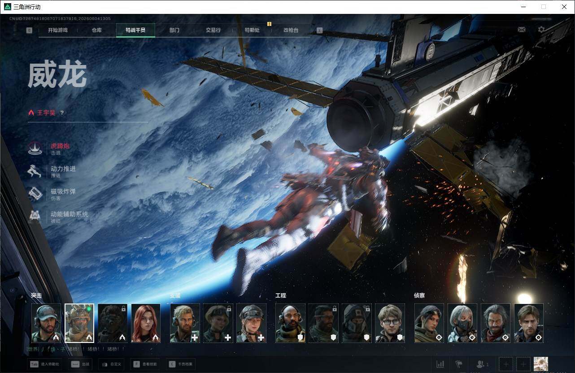Click the Q key previous-tab icon
The height and width of the screenshot is (373, 575).
click(30, 30)
